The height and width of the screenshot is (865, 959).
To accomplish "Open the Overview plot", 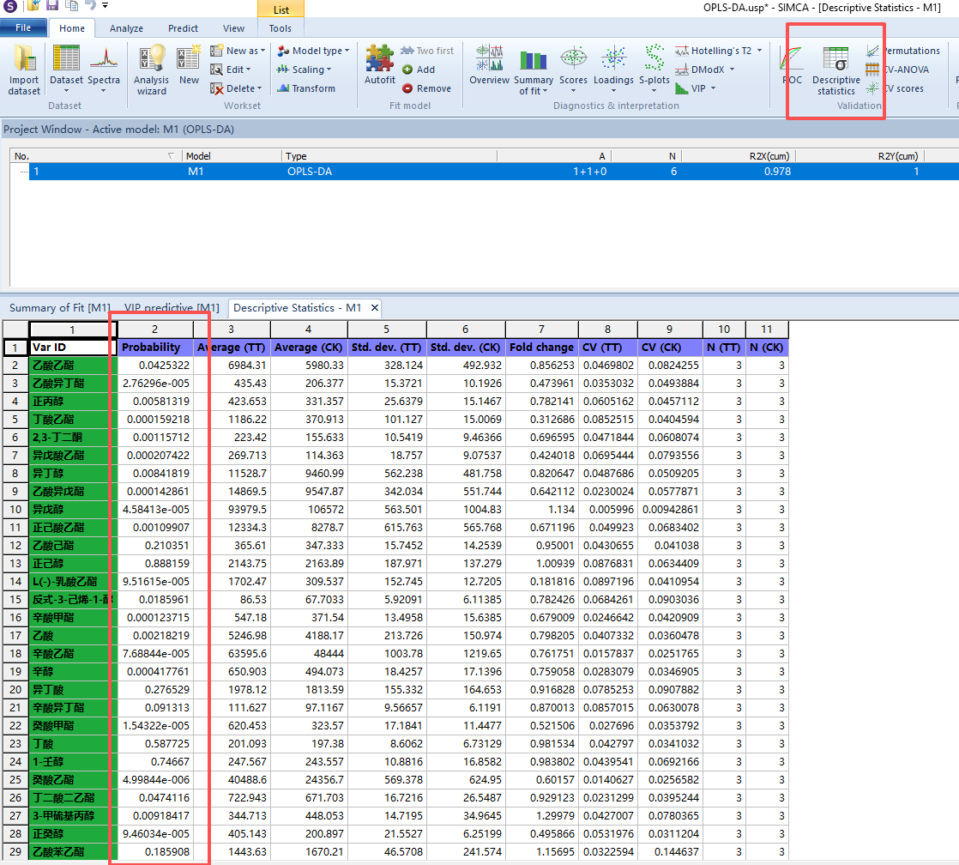I will [489, 67].
